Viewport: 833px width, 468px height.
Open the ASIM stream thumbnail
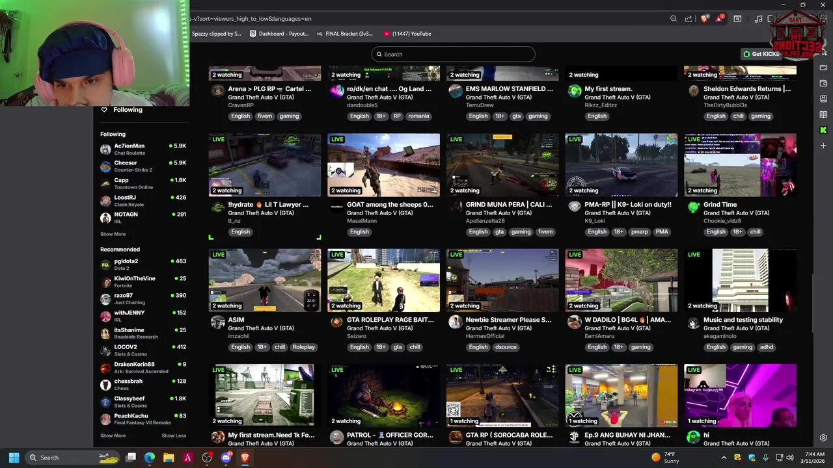(265, 280)
